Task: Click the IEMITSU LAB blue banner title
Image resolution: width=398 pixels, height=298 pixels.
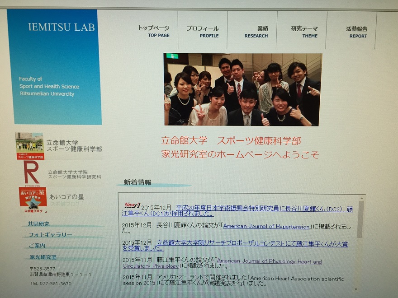Action: pyautogui.click(x=61, y=27)
